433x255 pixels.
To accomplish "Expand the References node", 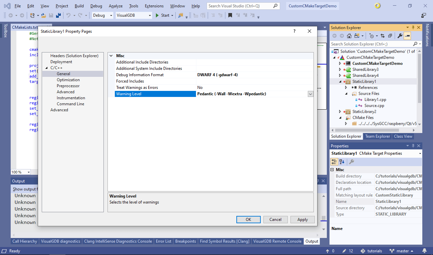I will tap(346, 88).
